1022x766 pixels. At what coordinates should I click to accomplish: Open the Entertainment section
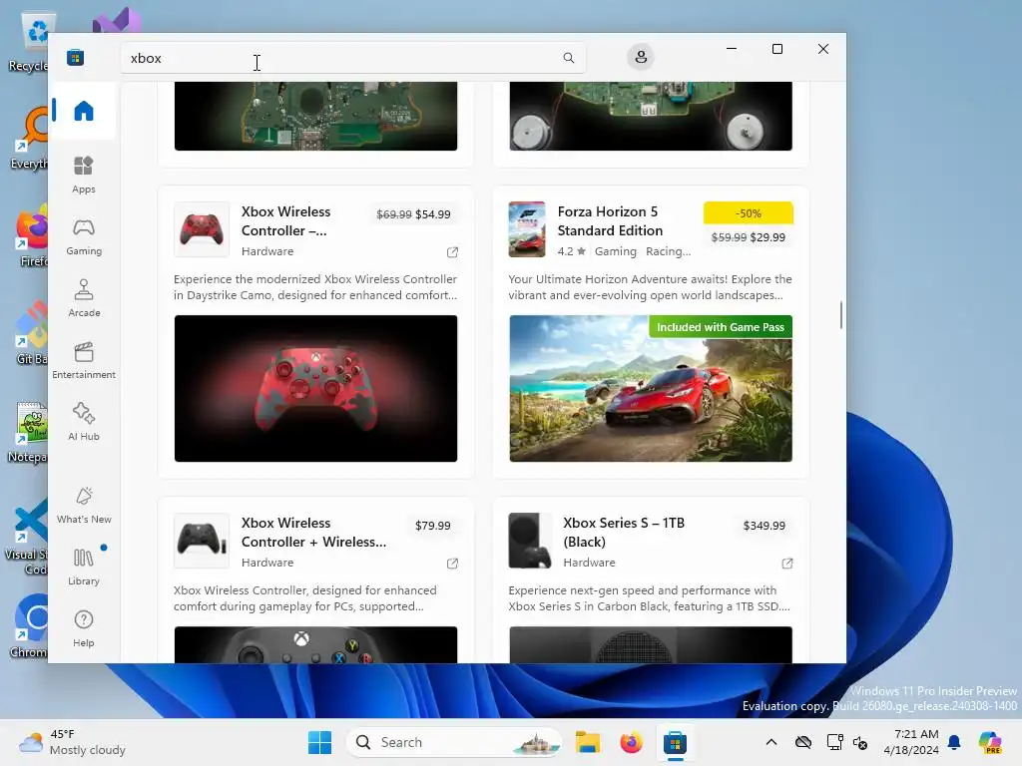pos(84,360)
